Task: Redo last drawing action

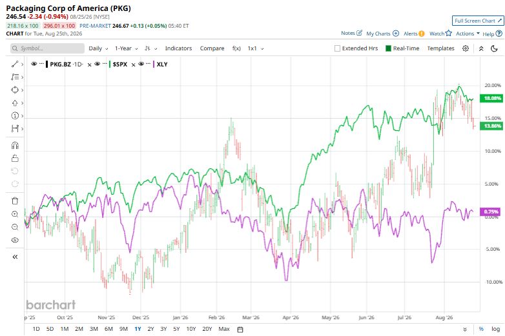Action: 15,184
